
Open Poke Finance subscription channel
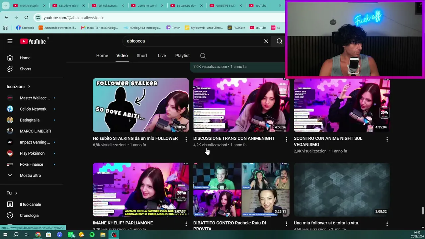(32, 164)
